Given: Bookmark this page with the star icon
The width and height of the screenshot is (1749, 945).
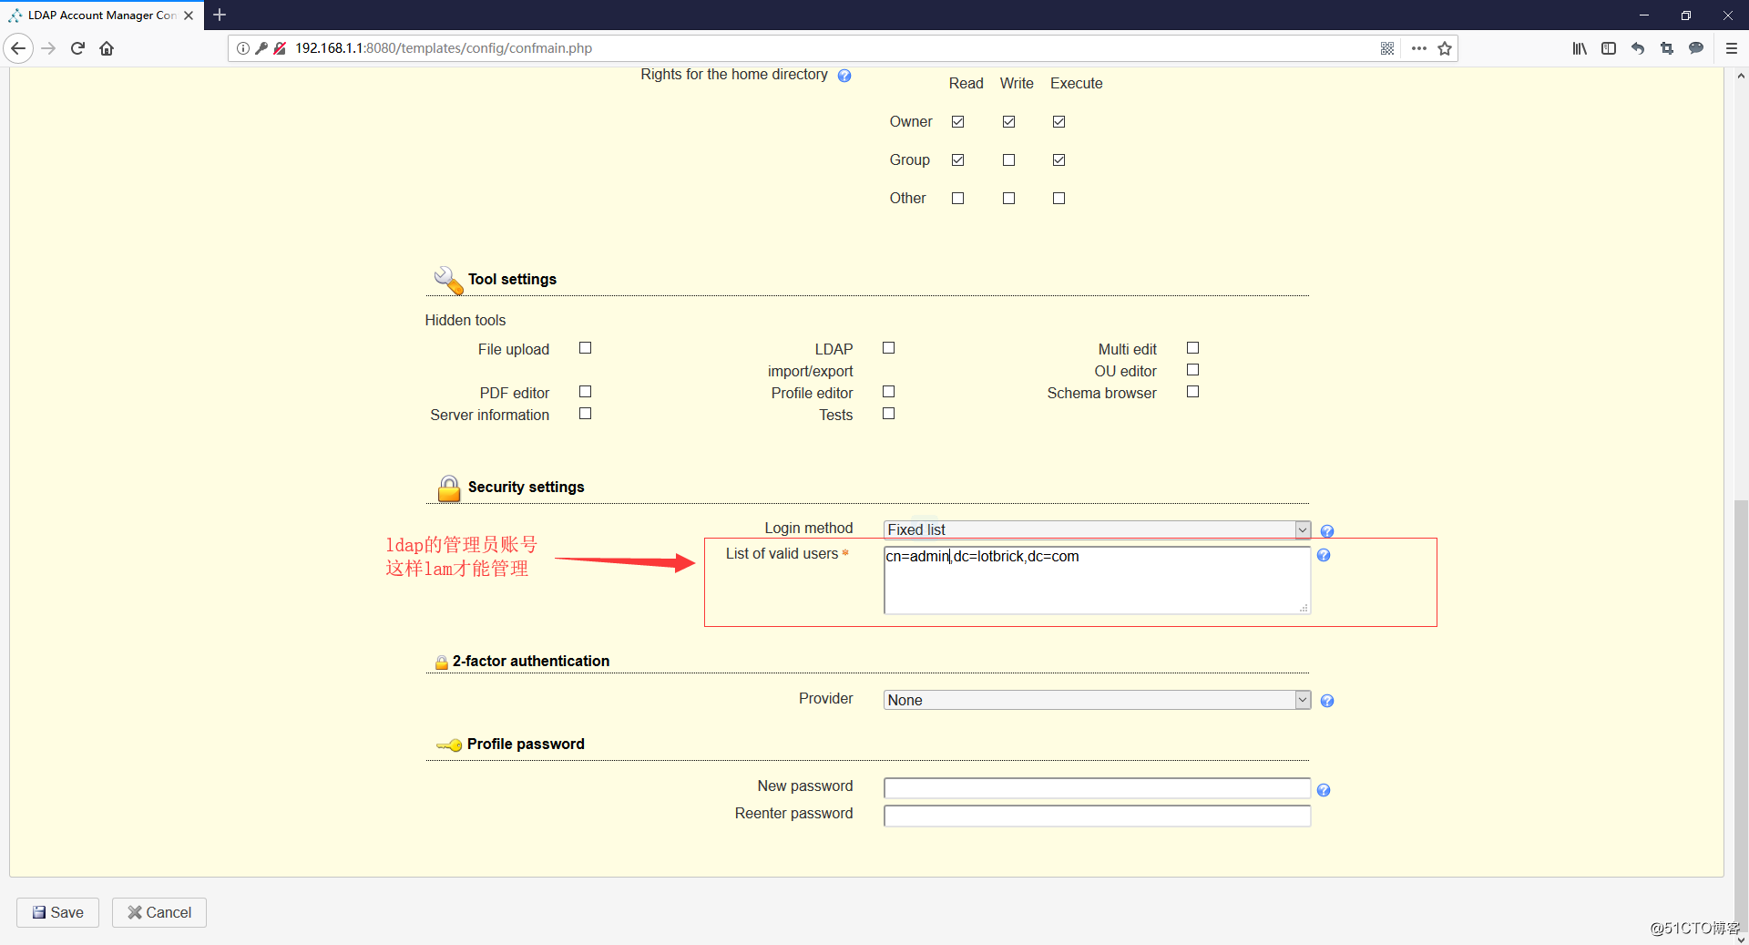Looking at the screenshot, I should click(1445, 48).
